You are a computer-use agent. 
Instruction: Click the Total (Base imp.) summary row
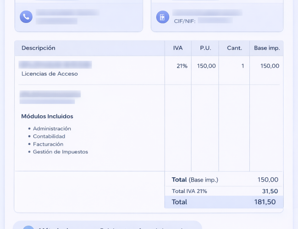[224, 180]
